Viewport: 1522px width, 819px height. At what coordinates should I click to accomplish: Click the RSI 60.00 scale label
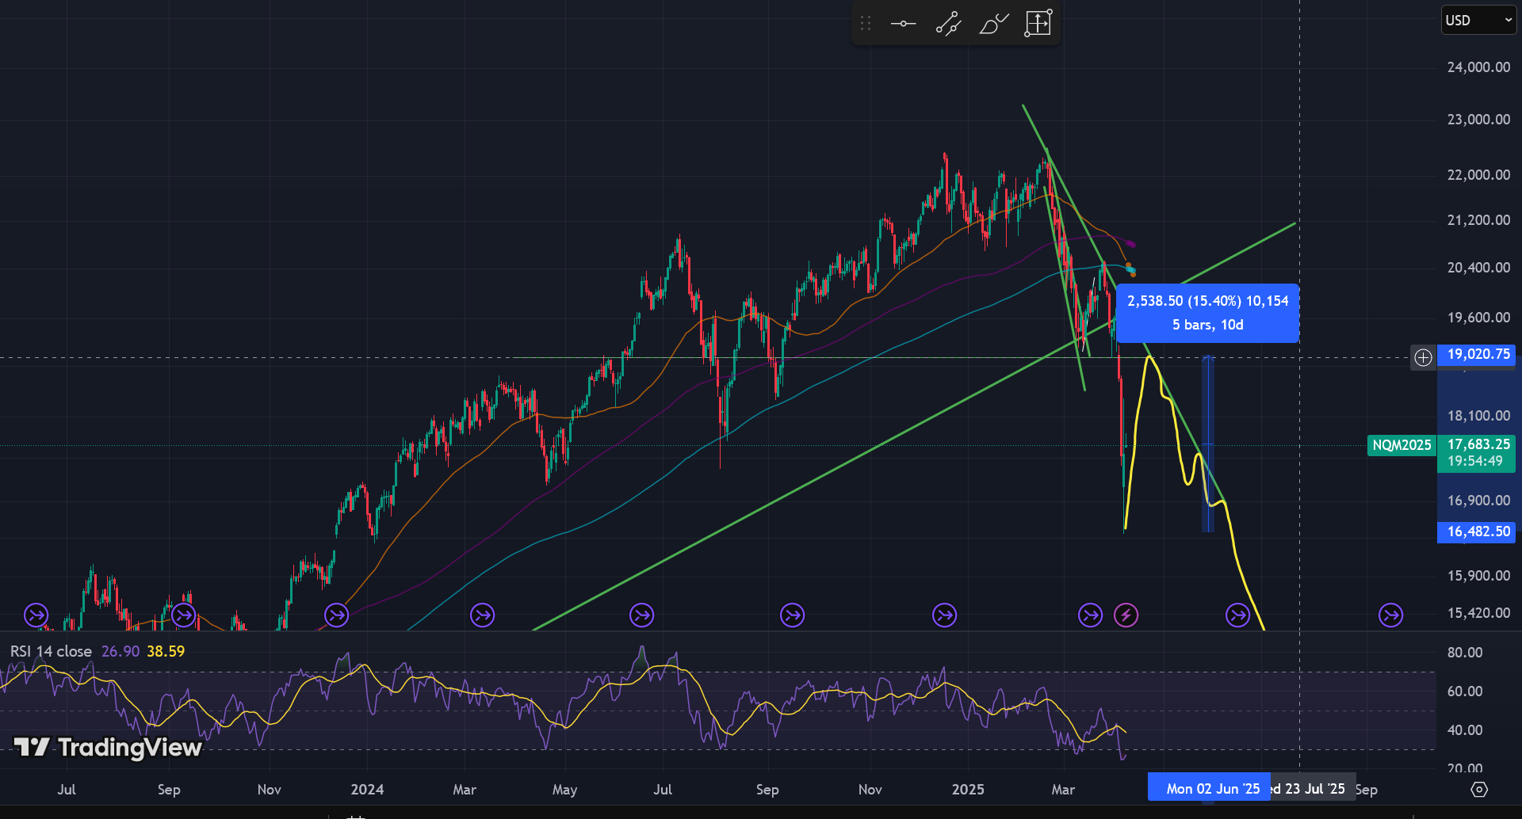click(1464, 691)
